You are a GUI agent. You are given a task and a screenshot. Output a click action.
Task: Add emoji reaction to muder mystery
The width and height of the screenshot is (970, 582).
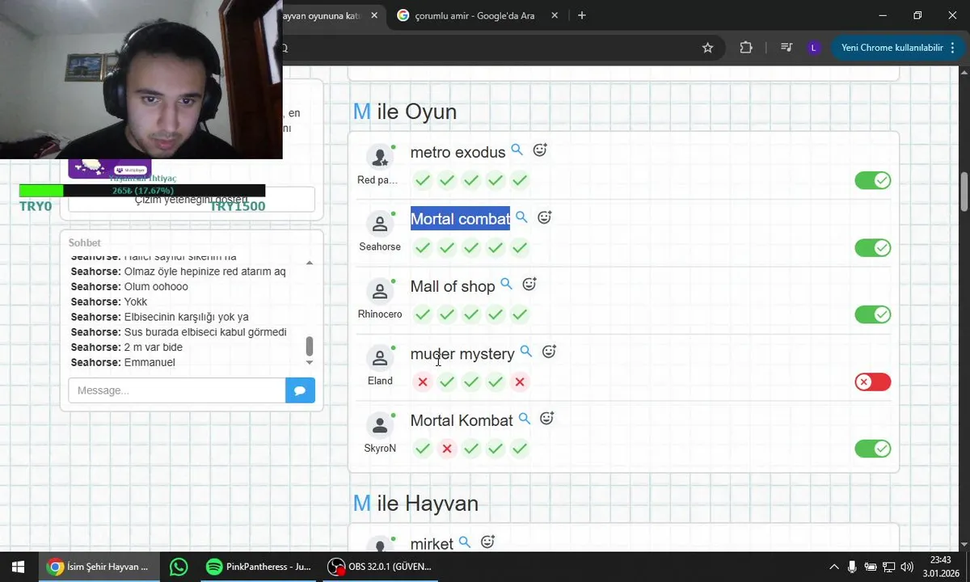pos(549,352)
